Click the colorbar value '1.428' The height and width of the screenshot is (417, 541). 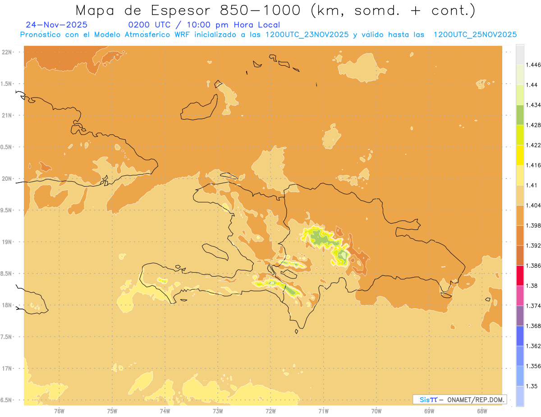[x=534, y=125]
